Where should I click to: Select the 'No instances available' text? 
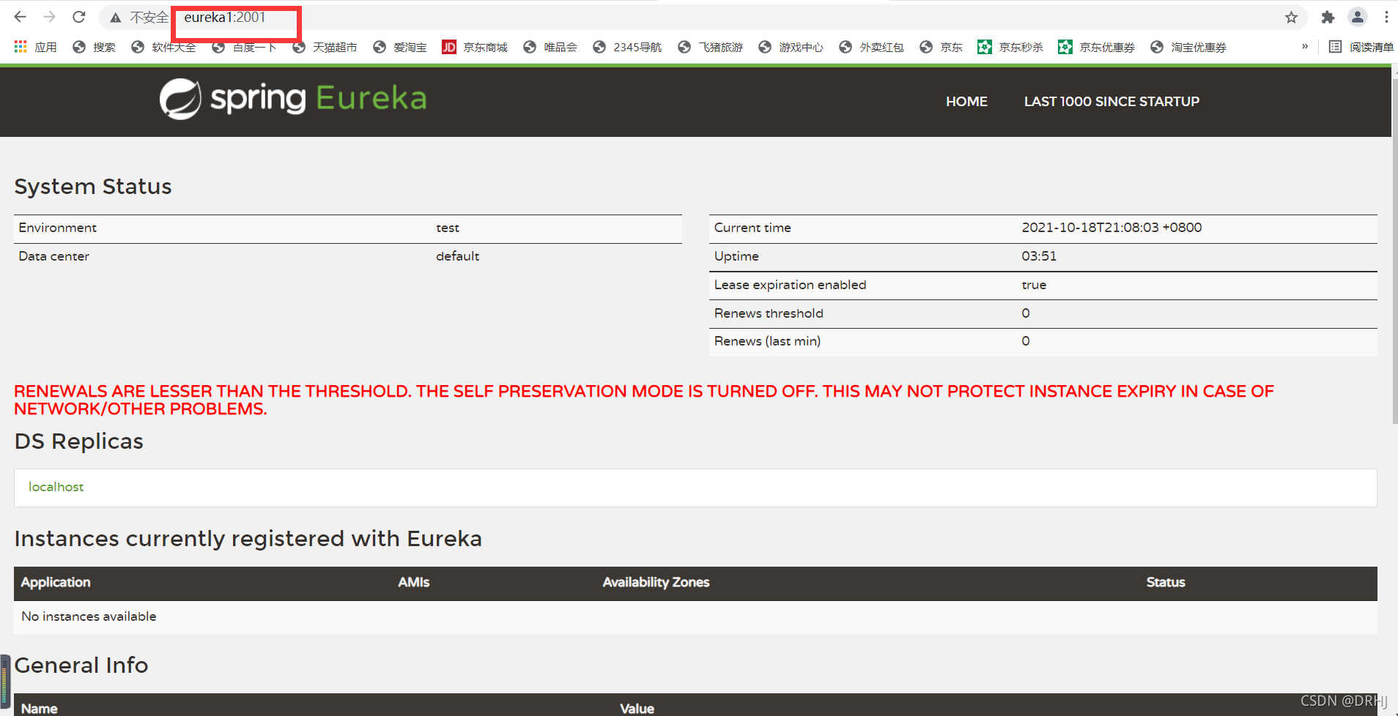(89, 616)
